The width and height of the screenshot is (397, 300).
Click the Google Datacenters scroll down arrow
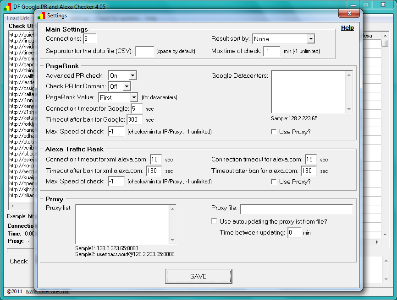349,109
